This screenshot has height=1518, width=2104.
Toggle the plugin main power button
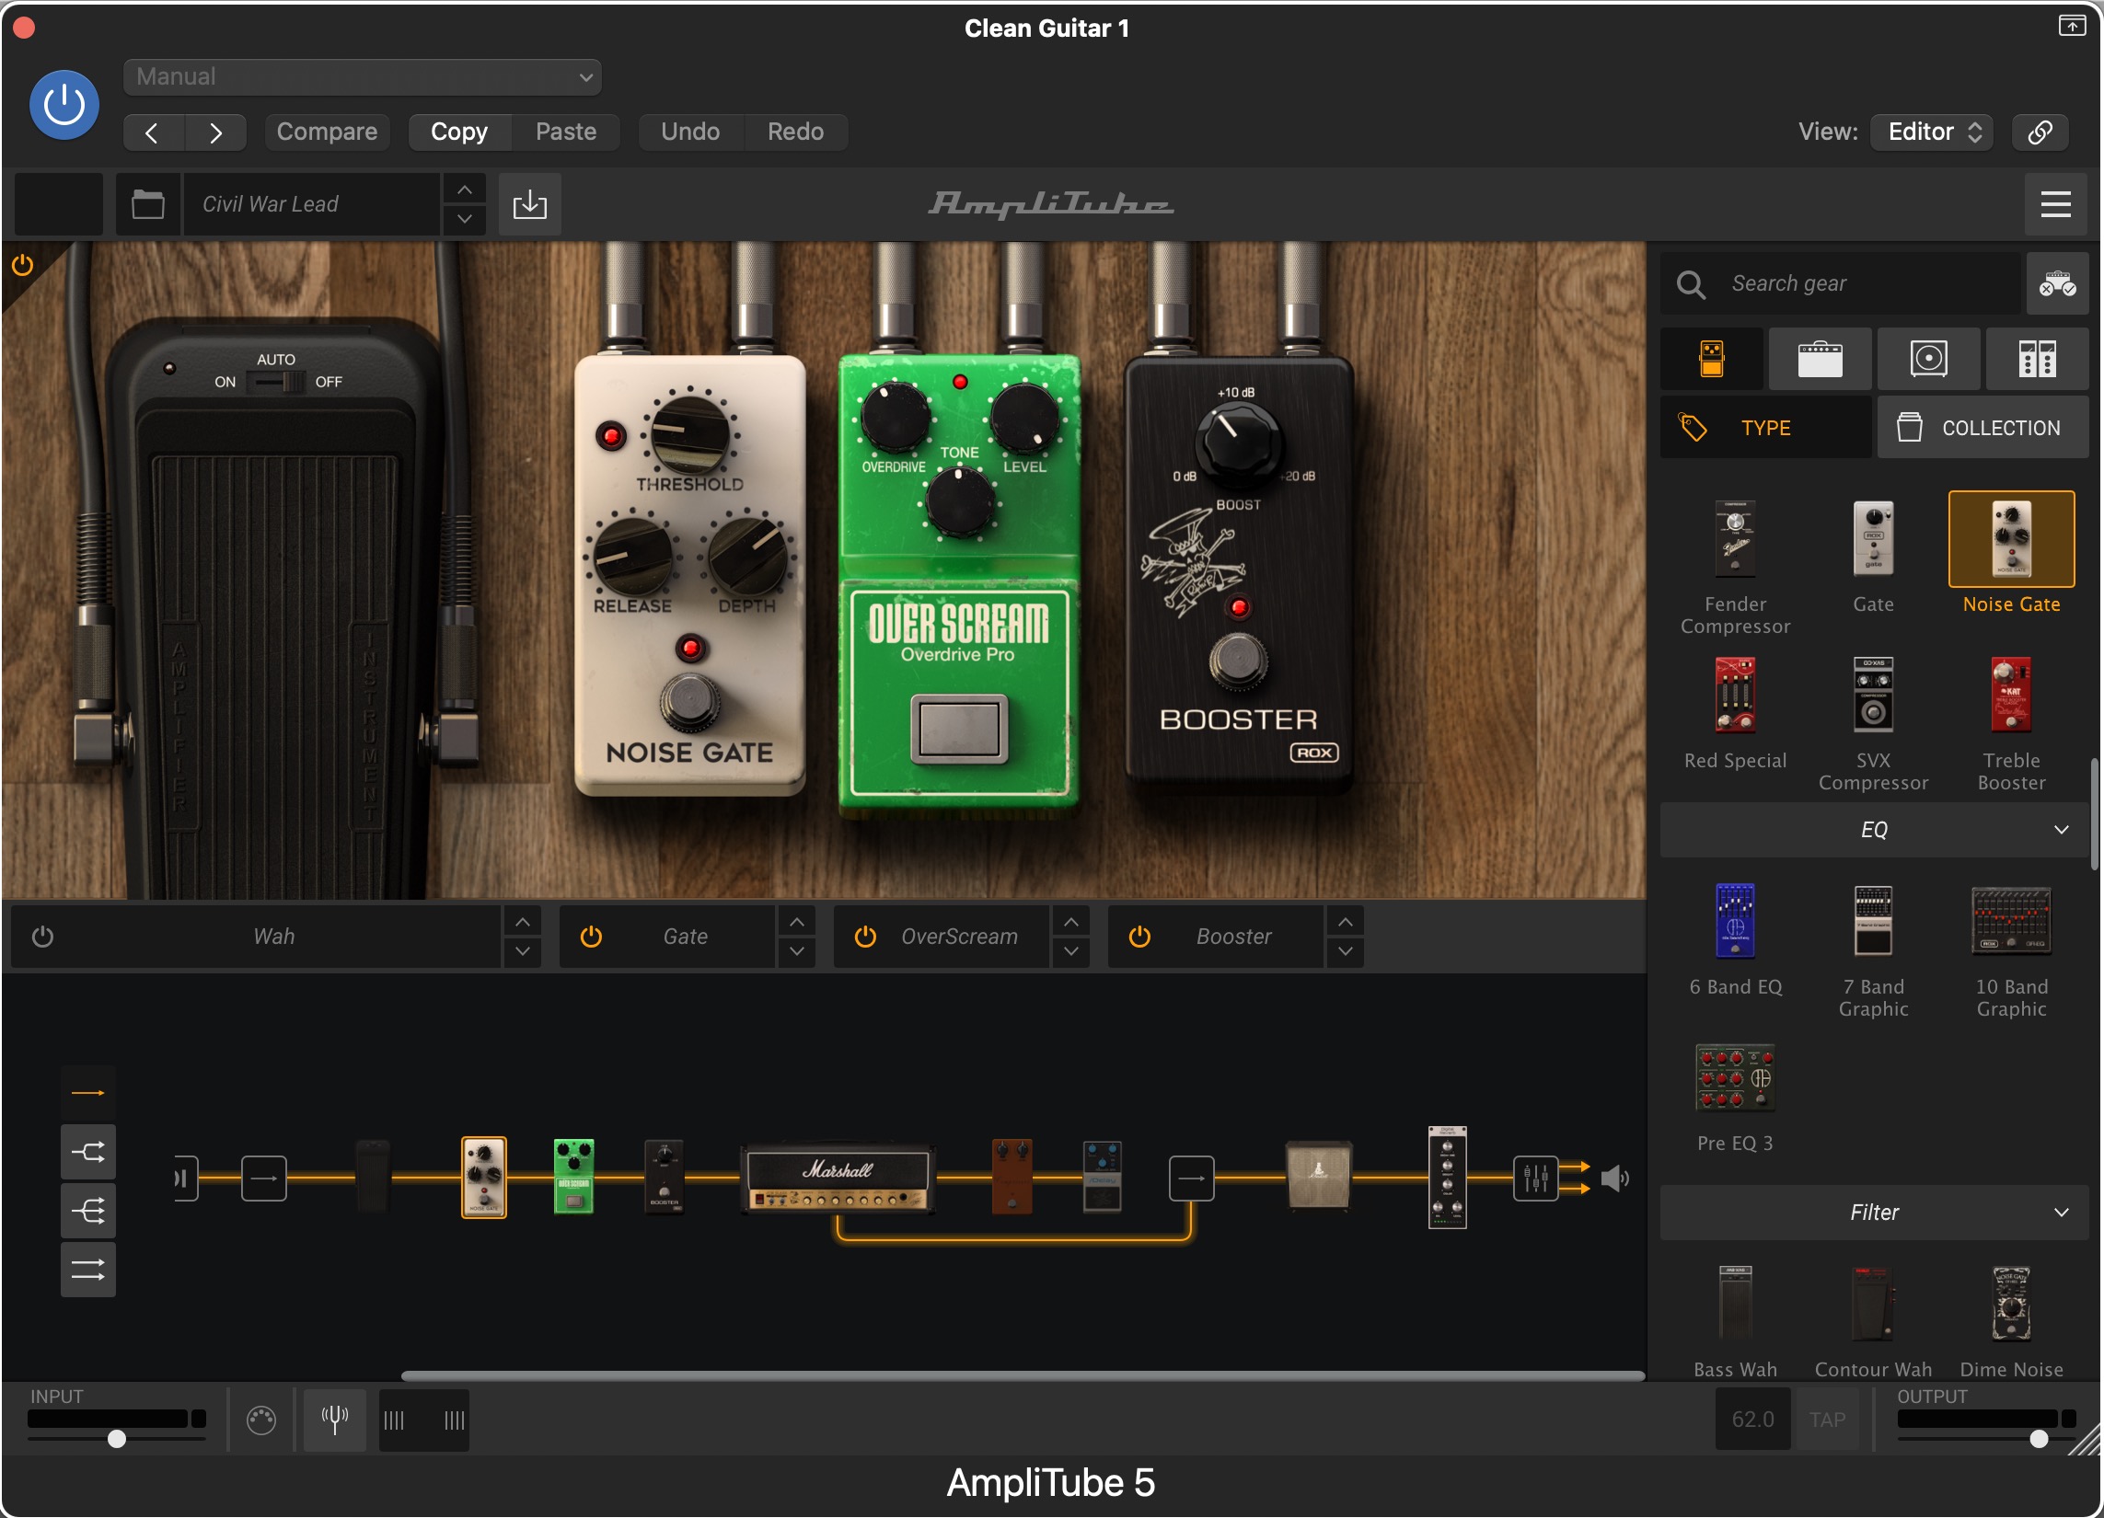(x=64, y=105)
